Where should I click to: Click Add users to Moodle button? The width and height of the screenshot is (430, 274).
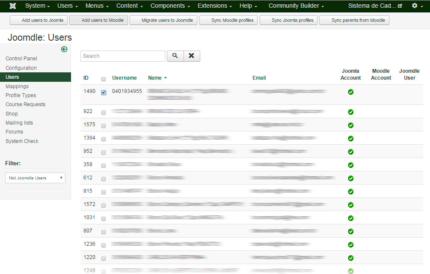[99, 21]
